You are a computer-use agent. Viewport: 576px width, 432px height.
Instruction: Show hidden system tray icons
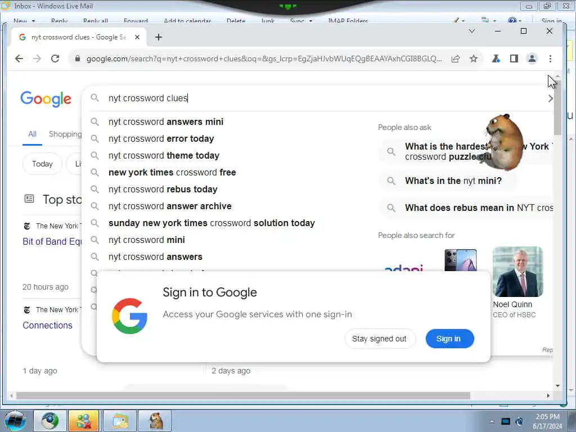tap(492, 421)
